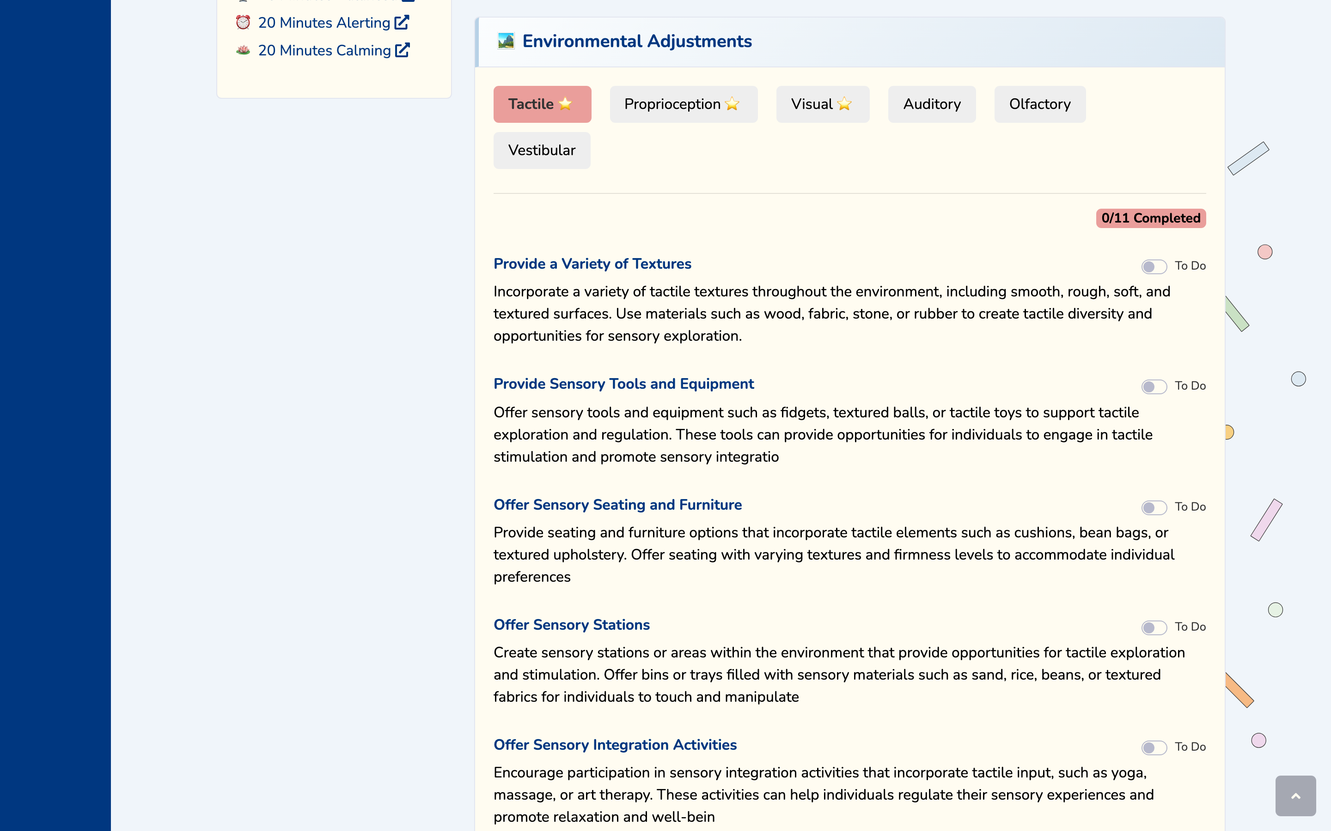The width and height of the screenshot is (1331, 831).
Task: Click the lotus icon beside 20 Minutes Calming
Action: 243,50
